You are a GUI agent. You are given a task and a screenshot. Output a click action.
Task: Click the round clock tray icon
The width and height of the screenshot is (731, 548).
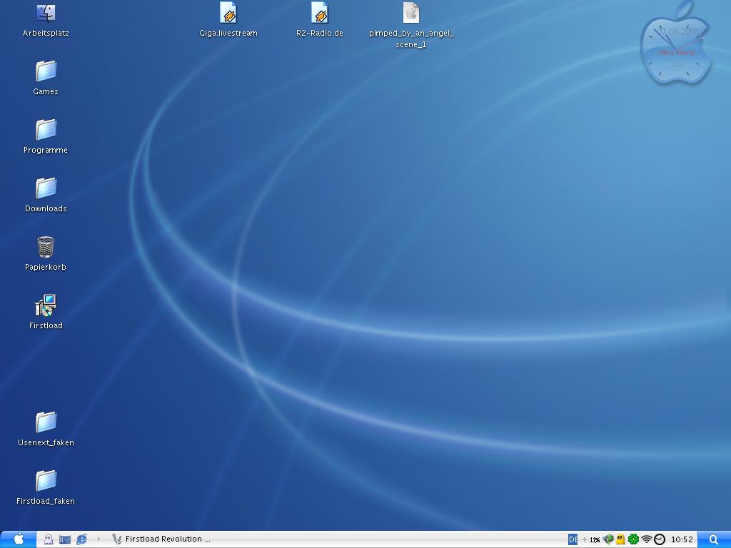(x=660, y=539)
